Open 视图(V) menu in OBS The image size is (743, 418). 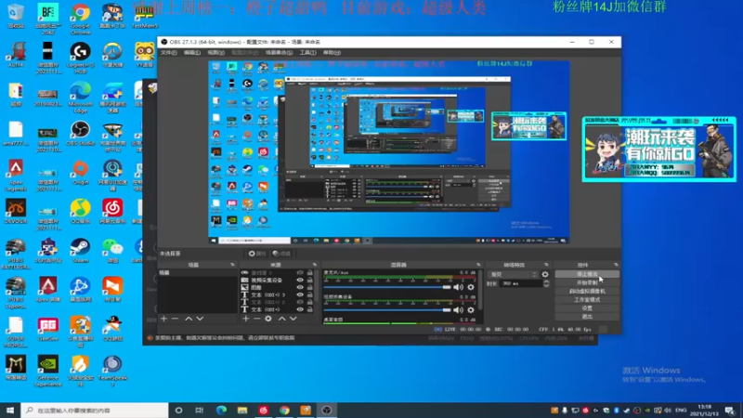(x=215, y=52)
